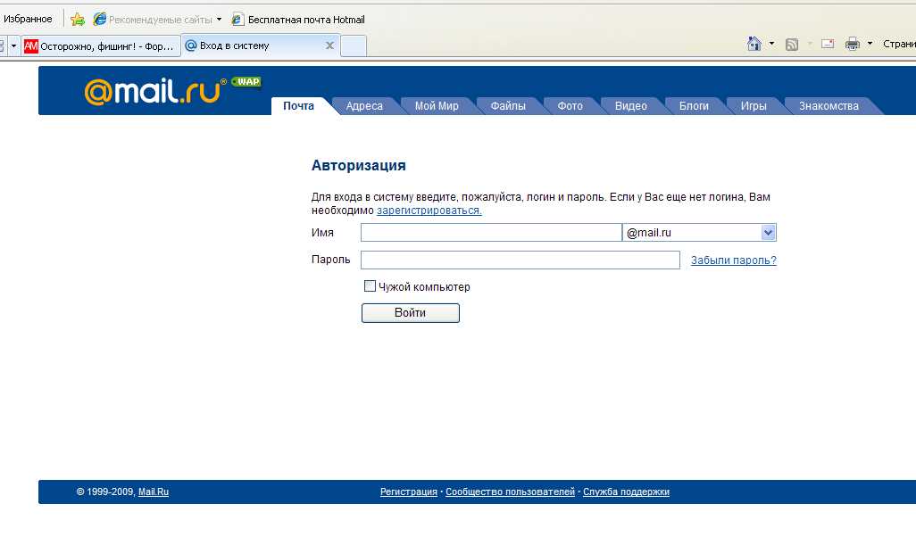The image size is (916, 537).
Task: Click the Print icon in toolbar
Action: (x=853, y=44)
